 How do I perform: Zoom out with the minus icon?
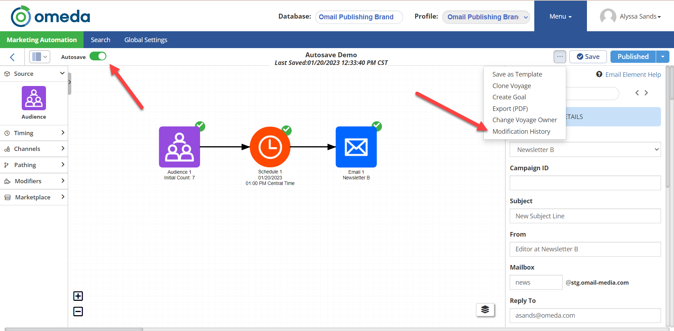[x=78, y=311]
